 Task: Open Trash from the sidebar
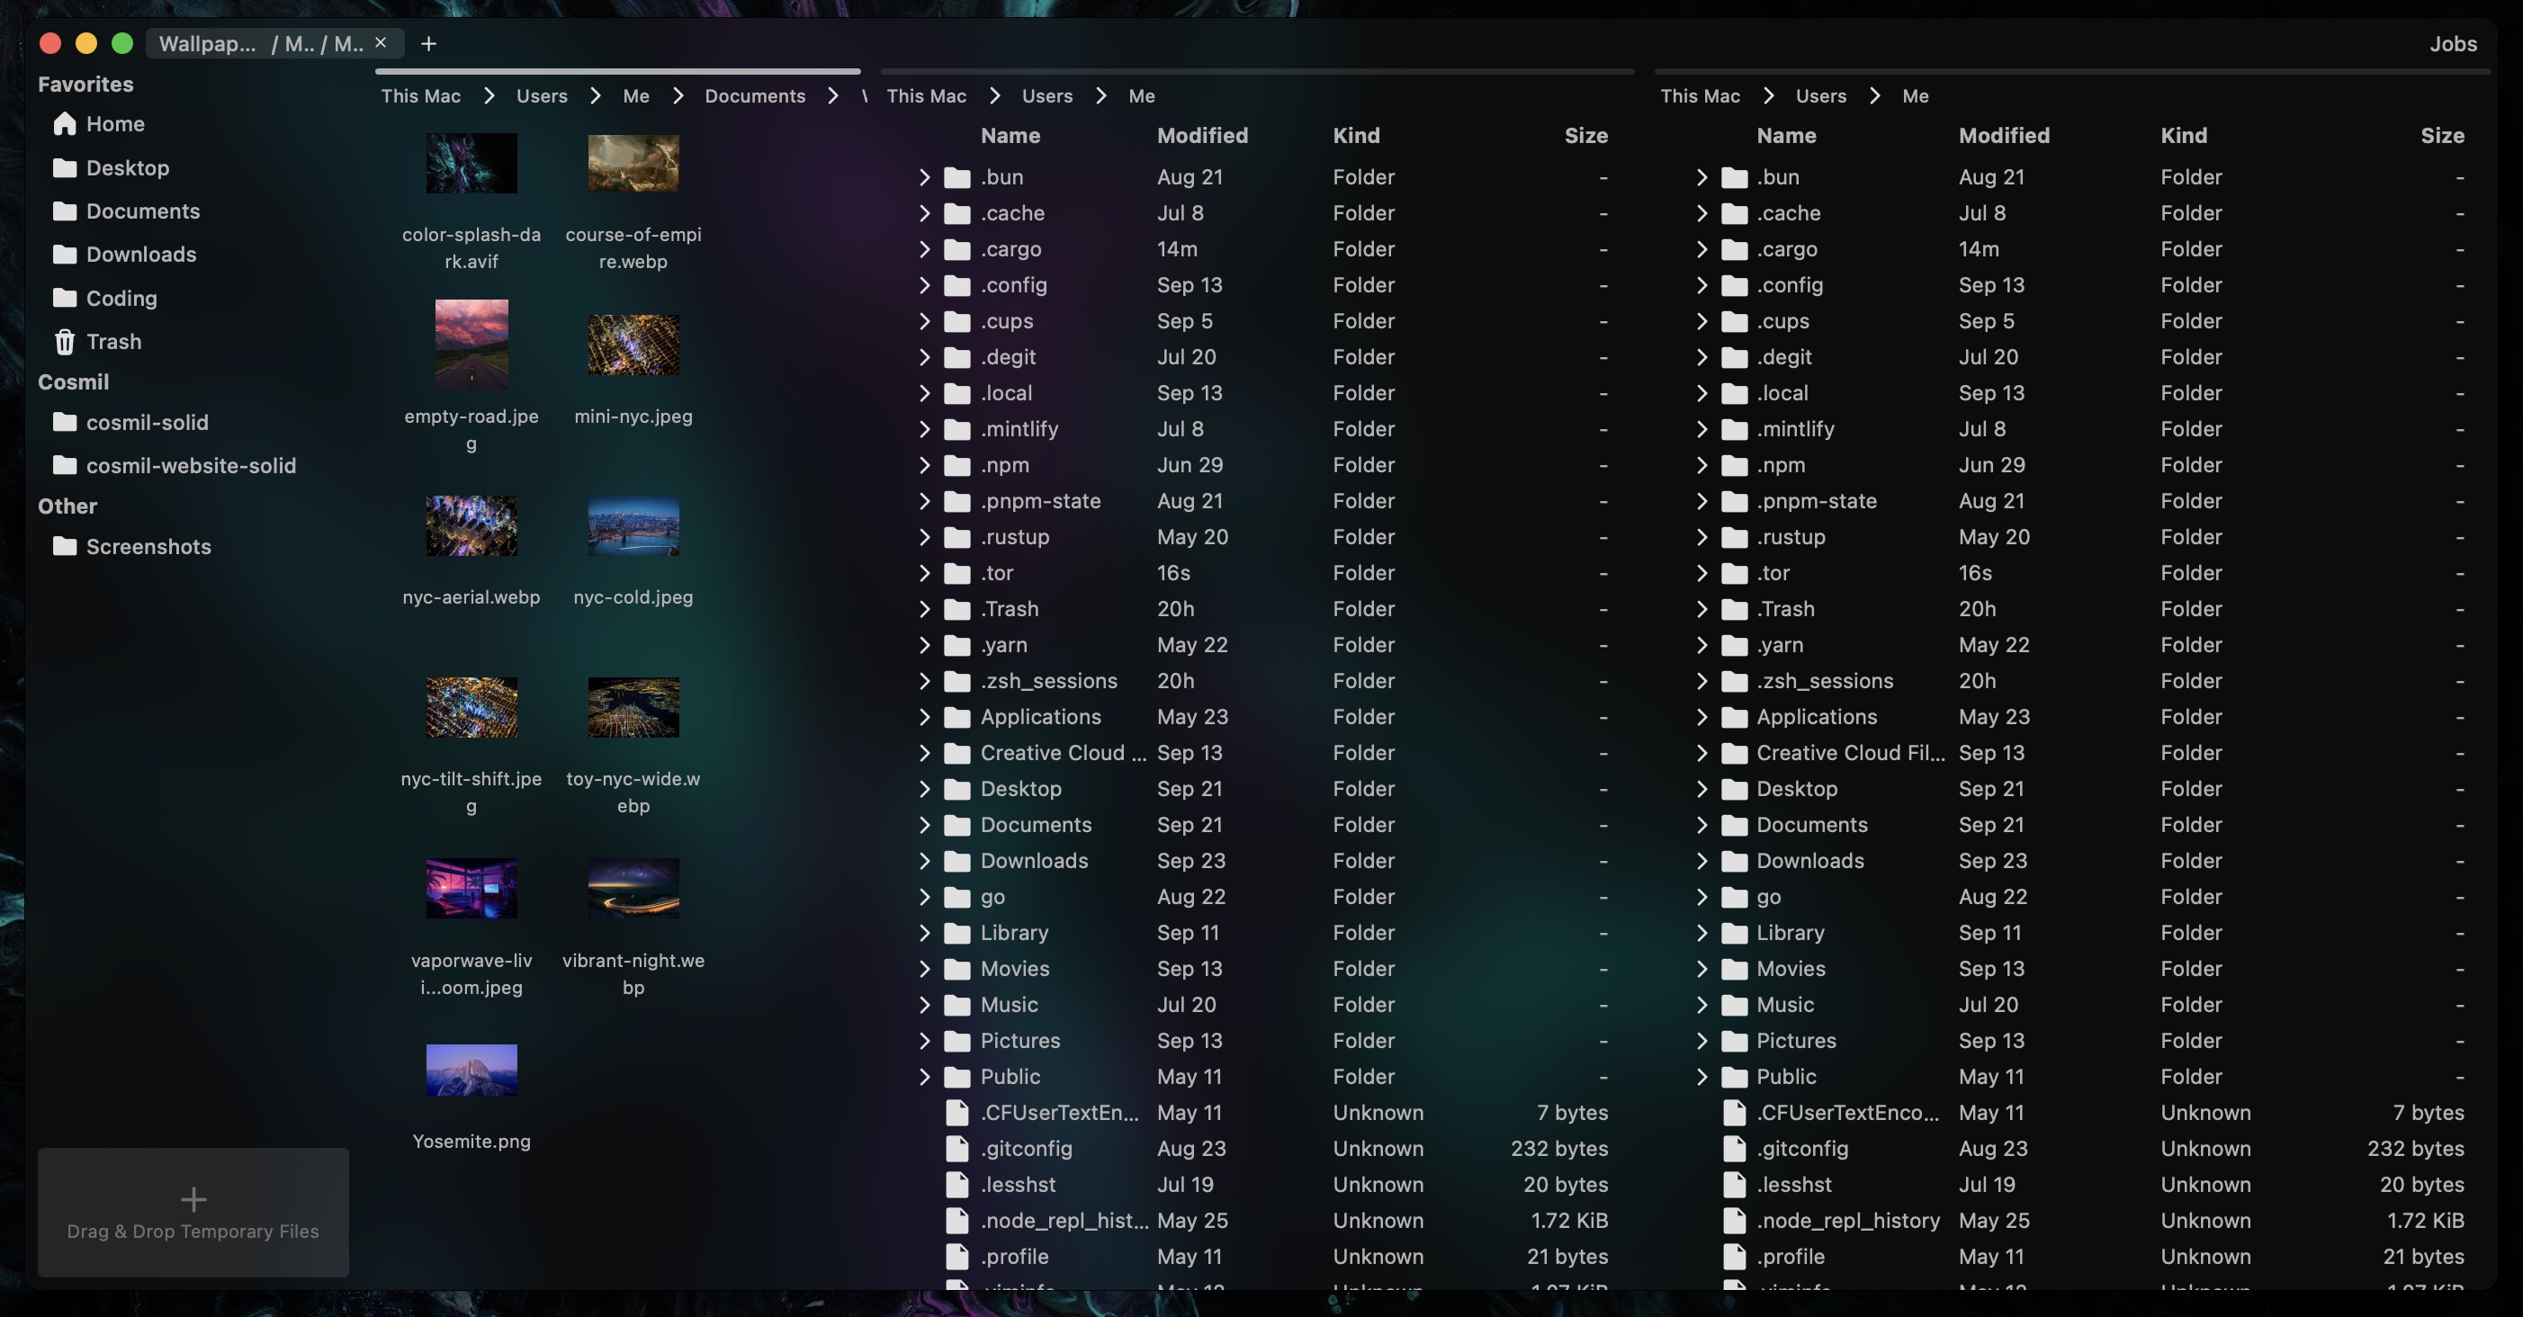click(112, 342)
